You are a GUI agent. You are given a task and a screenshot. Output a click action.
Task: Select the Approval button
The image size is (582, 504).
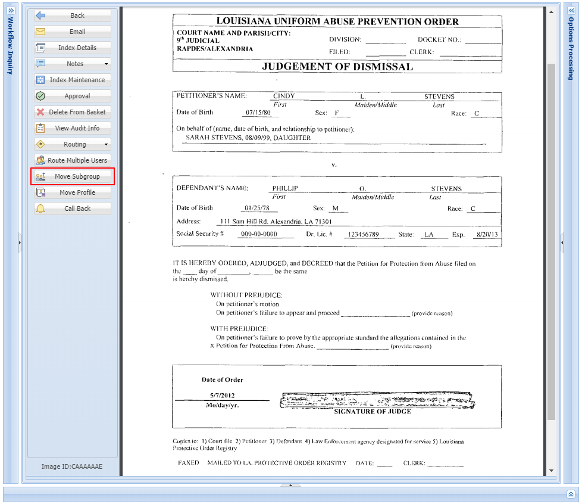[x=73, y=96]
